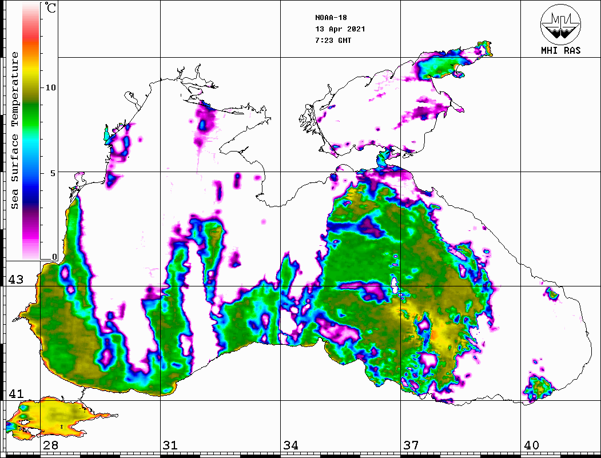Click the color scale bar legend

[31, 131]
